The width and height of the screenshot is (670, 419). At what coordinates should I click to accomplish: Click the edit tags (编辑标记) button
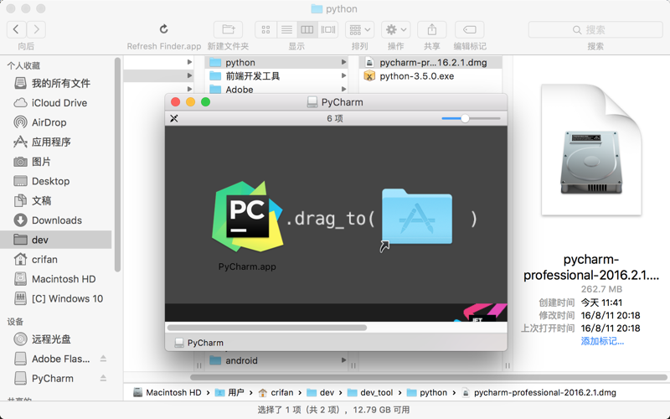click(x=470, y=29)
